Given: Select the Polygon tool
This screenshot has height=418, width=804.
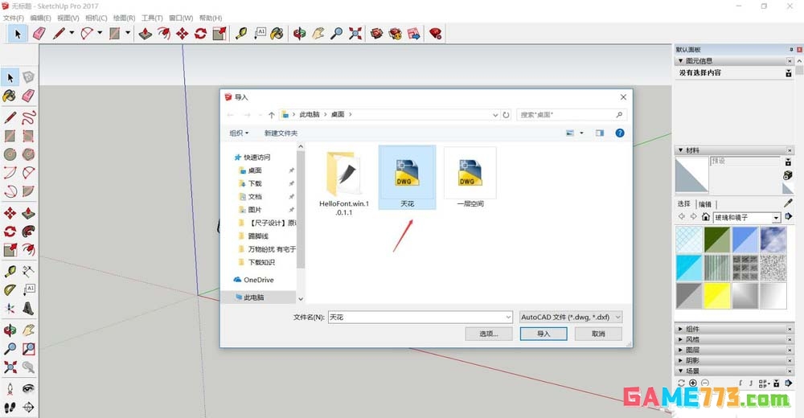Looking at the screenshot, I should (x=28, y=154).
